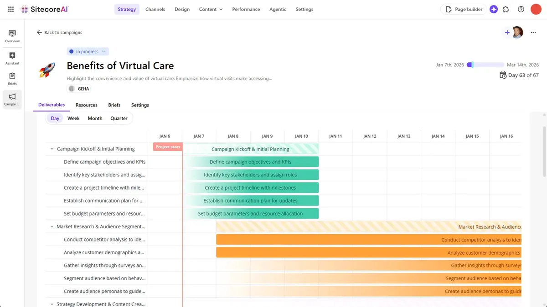Image resolution: width=547 pixels, height=307 pixels.
Task: Switch the timeline to Month view
Action: tap(94, 118)
